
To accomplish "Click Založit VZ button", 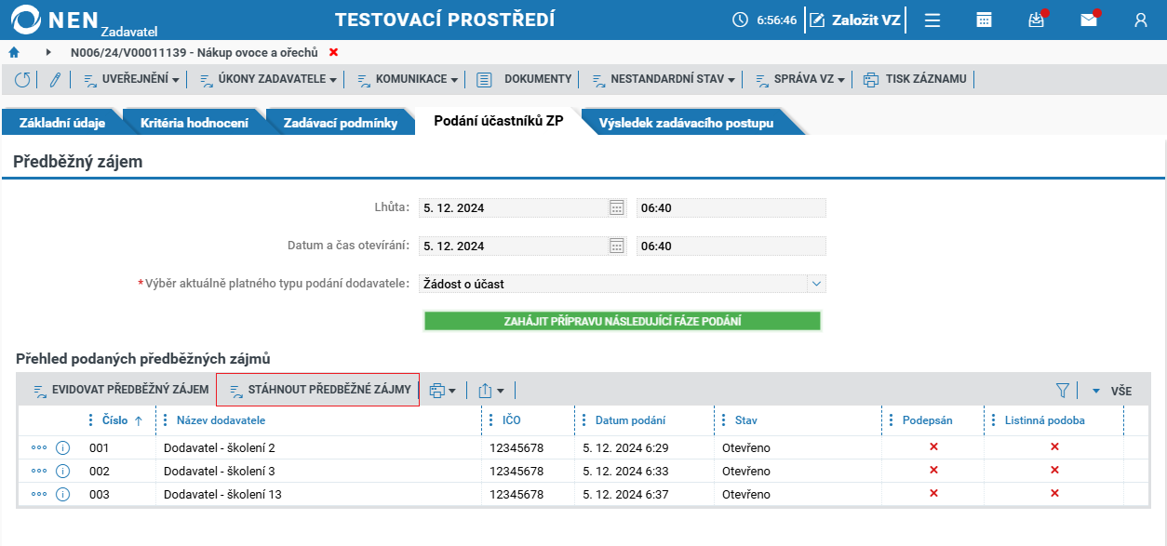I will pos(854,20).
